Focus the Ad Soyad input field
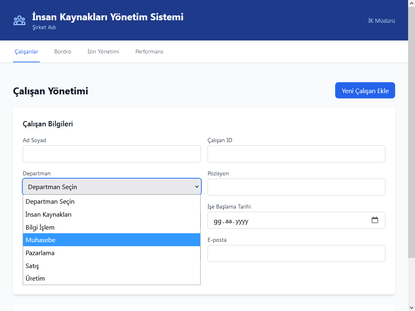The height and width of the screenshot is (311, 415). pos(111,154)
